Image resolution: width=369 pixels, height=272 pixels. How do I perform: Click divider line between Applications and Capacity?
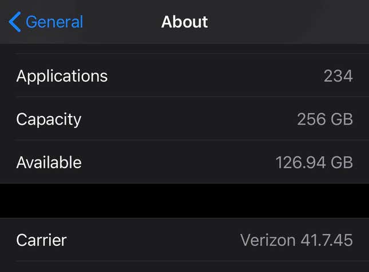[192, 97]
